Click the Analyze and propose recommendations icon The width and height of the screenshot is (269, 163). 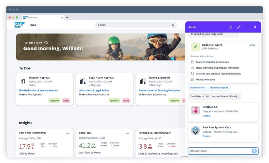click(192, 73)
